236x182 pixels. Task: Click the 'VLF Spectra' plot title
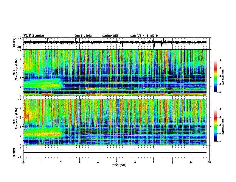(34, 36)
